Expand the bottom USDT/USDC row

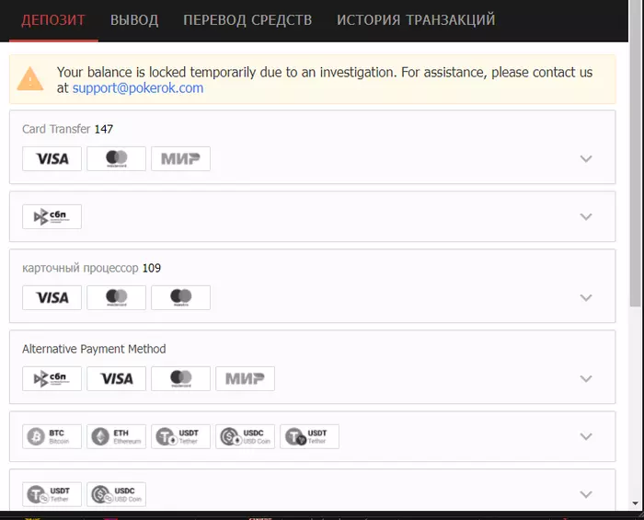pyautogui.click(x=586, y=494)
